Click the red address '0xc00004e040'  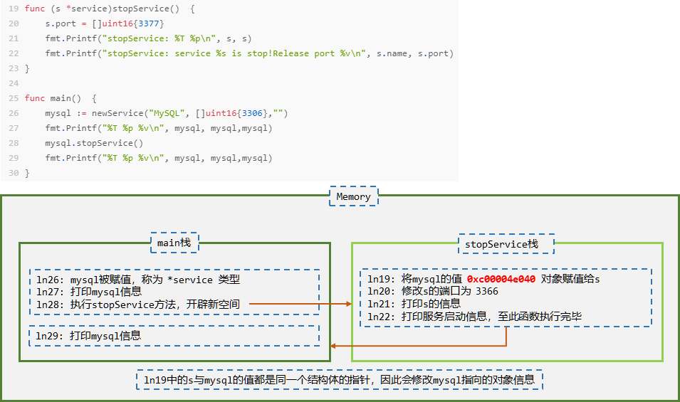click(501, 279)
